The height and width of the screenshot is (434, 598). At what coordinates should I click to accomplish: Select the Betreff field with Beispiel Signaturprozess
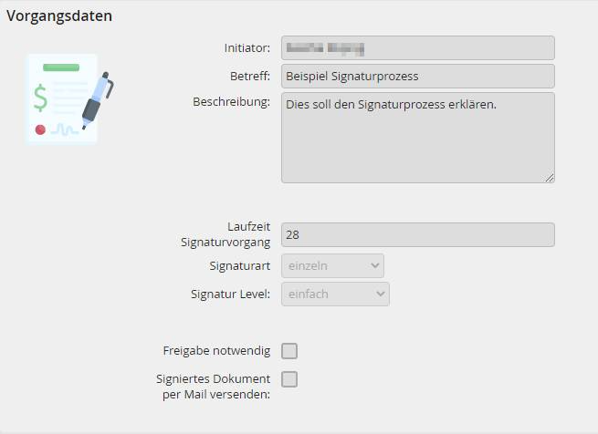coord(417,76)
